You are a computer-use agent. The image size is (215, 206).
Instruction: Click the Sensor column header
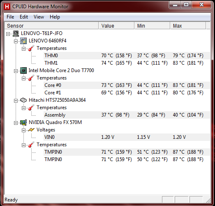tap(51, 26)
